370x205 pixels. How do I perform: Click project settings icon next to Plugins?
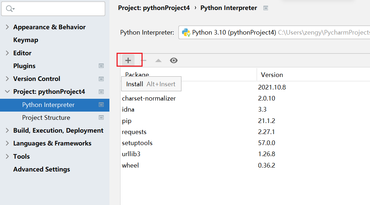[101, 66]
